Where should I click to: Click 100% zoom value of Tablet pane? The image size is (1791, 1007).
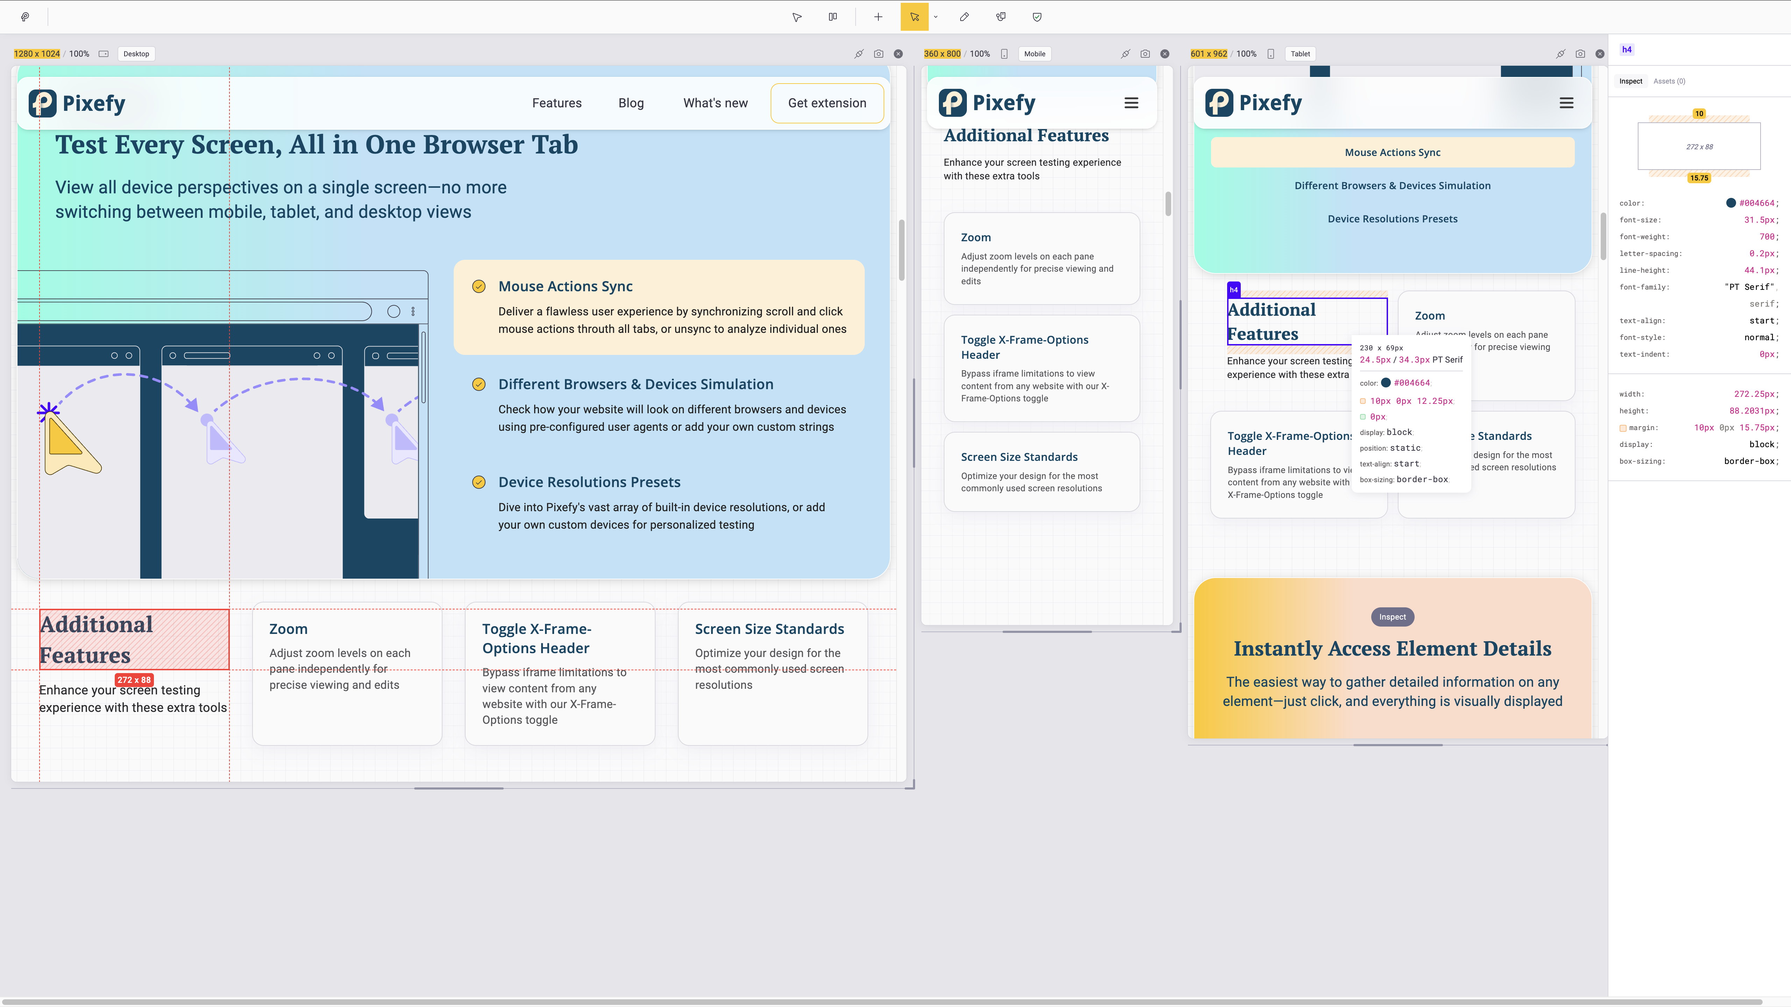1247,53
